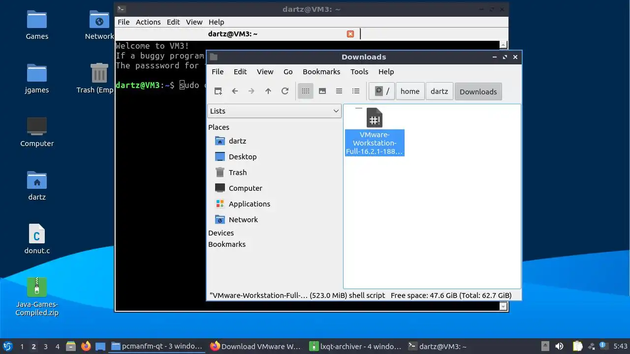Open the Go menu

288,71
